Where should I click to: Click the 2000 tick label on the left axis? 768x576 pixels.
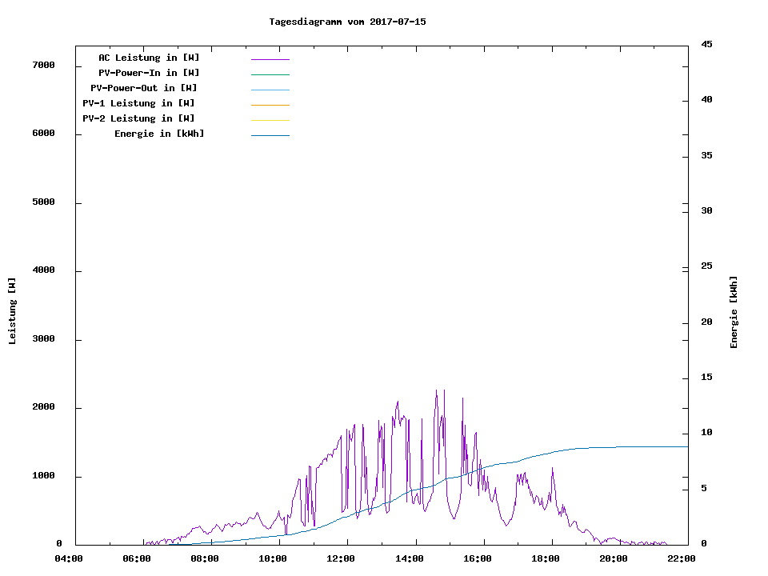point(43,408)
